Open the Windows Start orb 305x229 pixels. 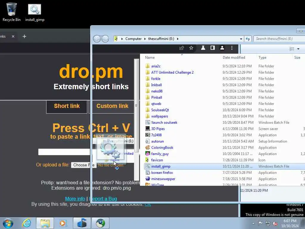pos(8,223)
